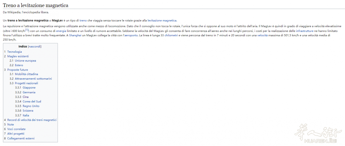Viewport: 345px width, 146px height.
Task: Click Record di velocità dei treni magnetici
Action: pyautogui.click(x=32, y=120)
